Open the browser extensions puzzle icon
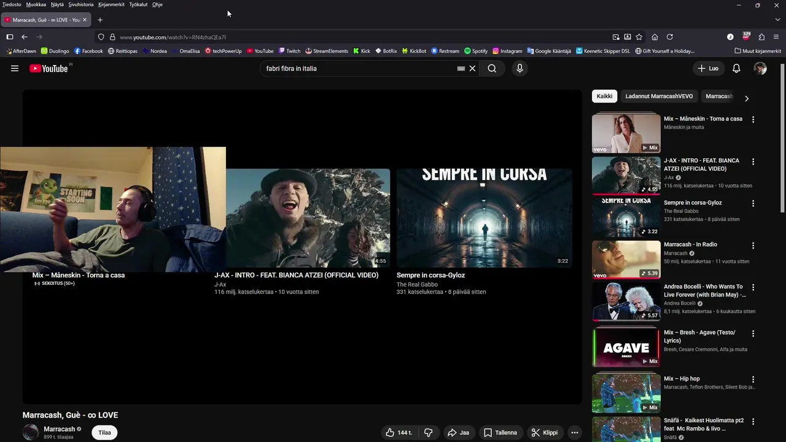Screen dimensions: 786x442 click(761, 37)
